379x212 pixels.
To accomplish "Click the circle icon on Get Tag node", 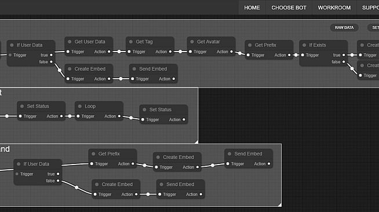I will (131, 42).
